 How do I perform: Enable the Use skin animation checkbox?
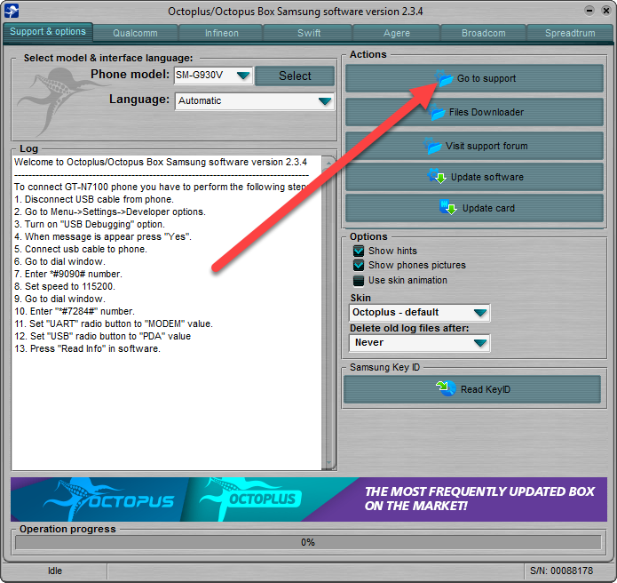[359, 281]
